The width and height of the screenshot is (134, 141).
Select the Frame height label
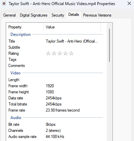(19, 92)
